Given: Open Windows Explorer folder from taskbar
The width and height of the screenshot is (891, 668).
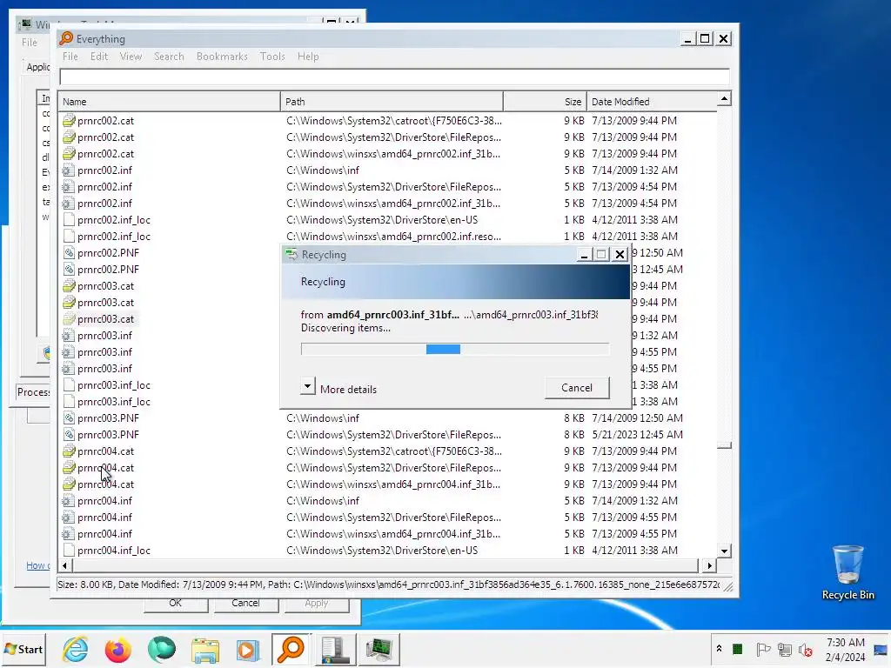Looking at the screenshot, I should (205, 649).
